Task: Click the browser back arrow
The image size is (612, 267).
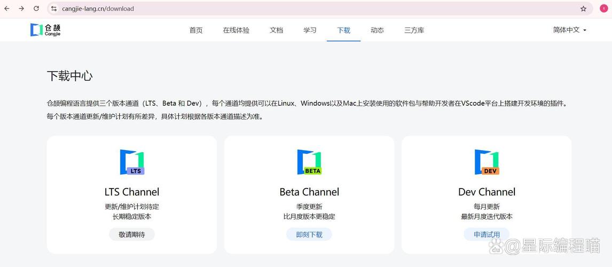Action: [x=6, y=9]
